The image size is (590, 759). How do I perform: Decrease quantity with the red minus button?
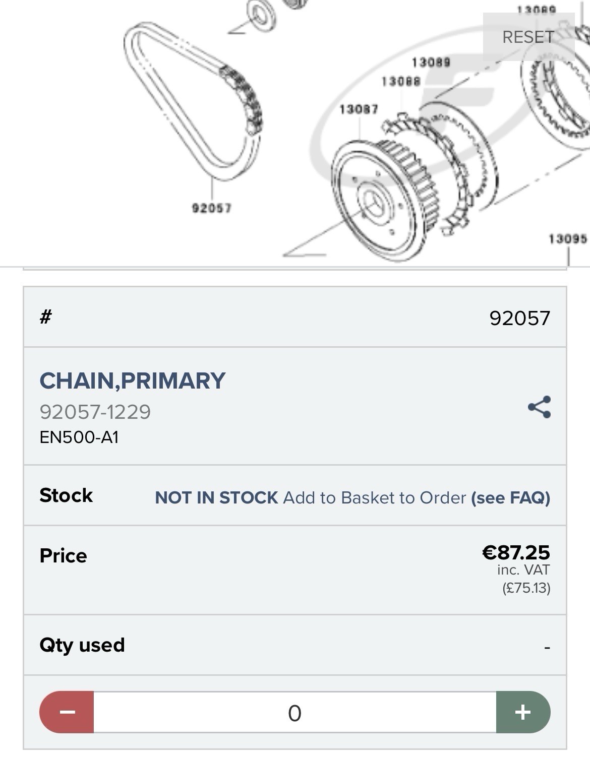tap(67, 712)
